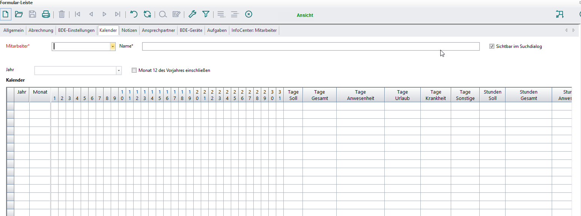Jump to the last record button
The image size is (581, 216).
[x=117, y=14]
